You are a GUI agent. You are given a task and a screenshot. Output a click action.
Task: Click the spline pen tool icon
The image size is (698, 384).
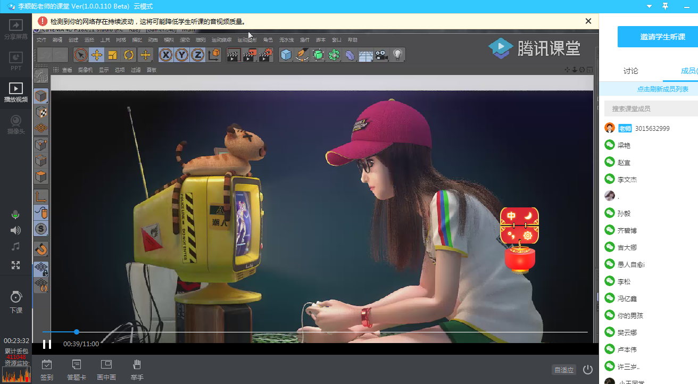302,55
